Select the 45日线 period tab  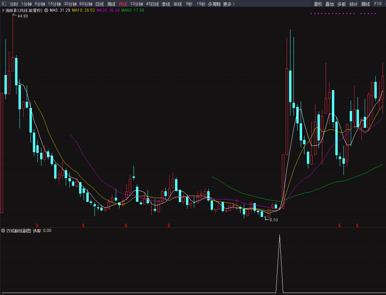(152, 4)
